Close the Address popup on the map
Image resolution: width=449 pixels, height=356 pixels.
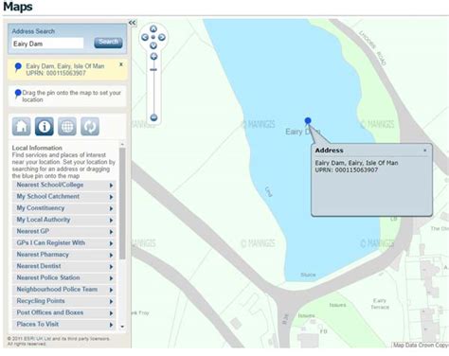pyautogui.click(x=425, y=151)
